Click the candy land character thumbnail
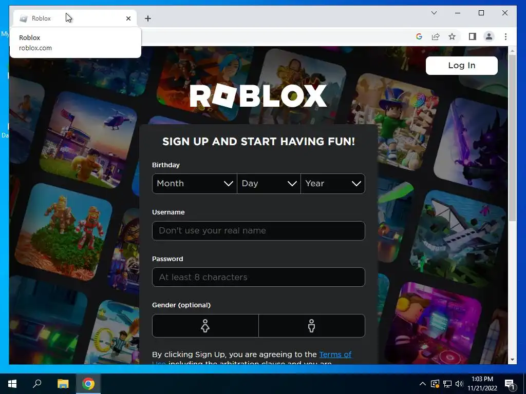526x394 pixels. click(394, 122)
